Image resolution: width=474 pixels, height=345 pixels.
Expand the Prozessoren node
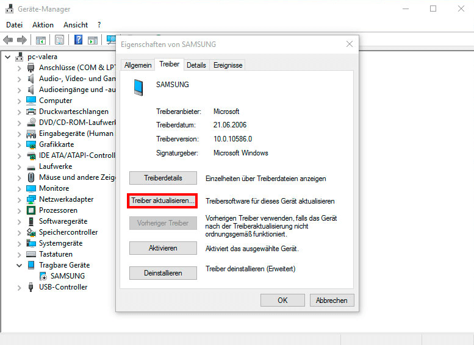pyautogui.click(x=19, y=211)
